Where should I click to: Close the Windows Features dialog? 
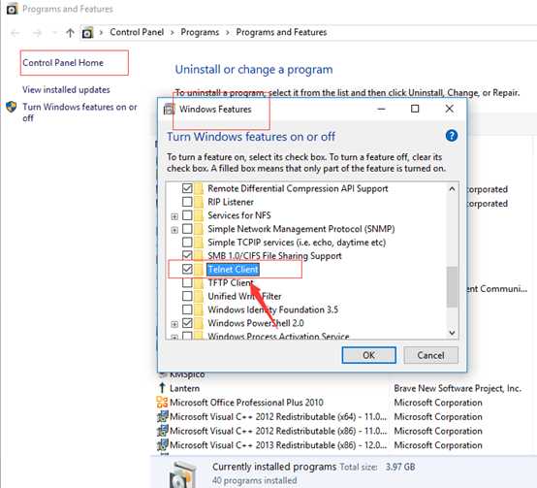coord(450,109)
